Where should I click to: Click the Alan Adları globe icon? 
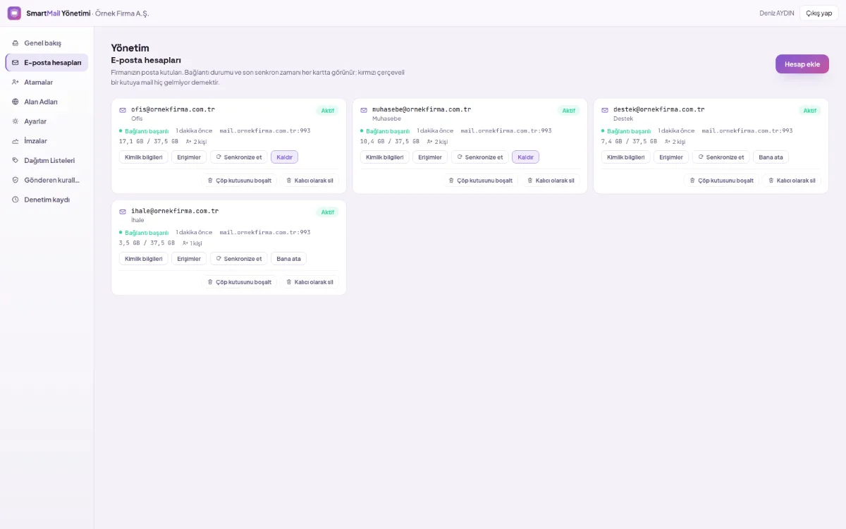[x=16, y=102]
